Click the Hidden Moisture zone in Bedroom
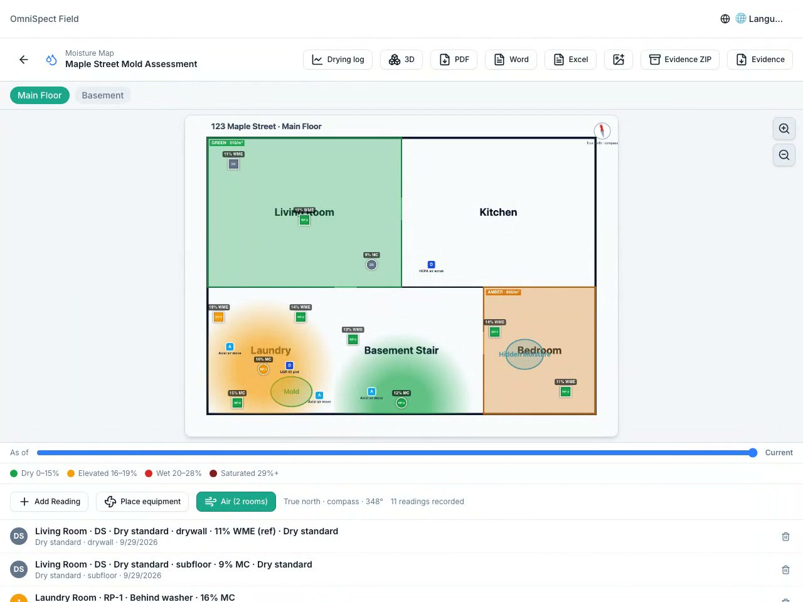Image resolution: width=803 pixels, height=602 pixels. 524,354
